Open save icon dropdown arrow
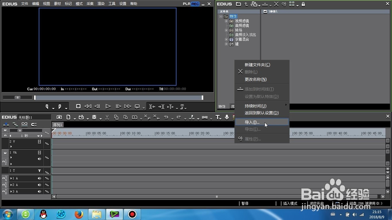Screen dimensions: 392x220 [x=100, y=119]
